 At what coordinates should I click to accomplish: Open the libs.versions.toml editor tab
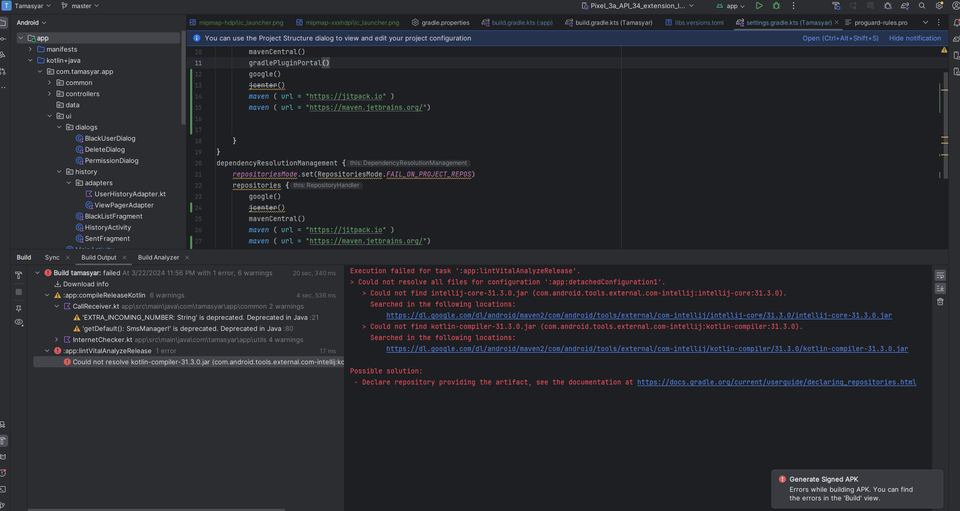699,23
